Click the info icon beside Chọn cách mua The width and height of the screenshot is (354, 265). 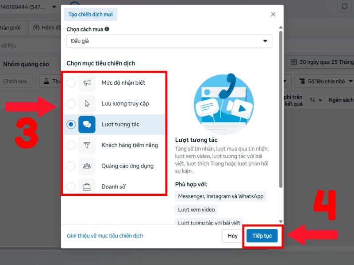coord(107,29)
